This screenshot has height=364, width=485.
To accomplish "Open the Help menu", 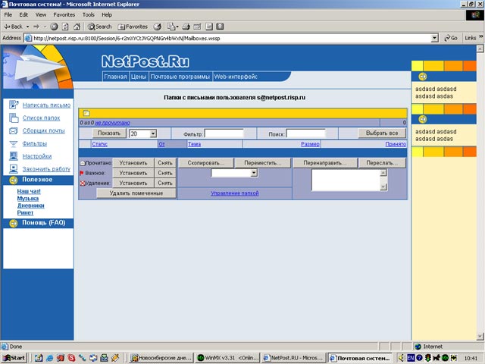I will pos(107,14).
